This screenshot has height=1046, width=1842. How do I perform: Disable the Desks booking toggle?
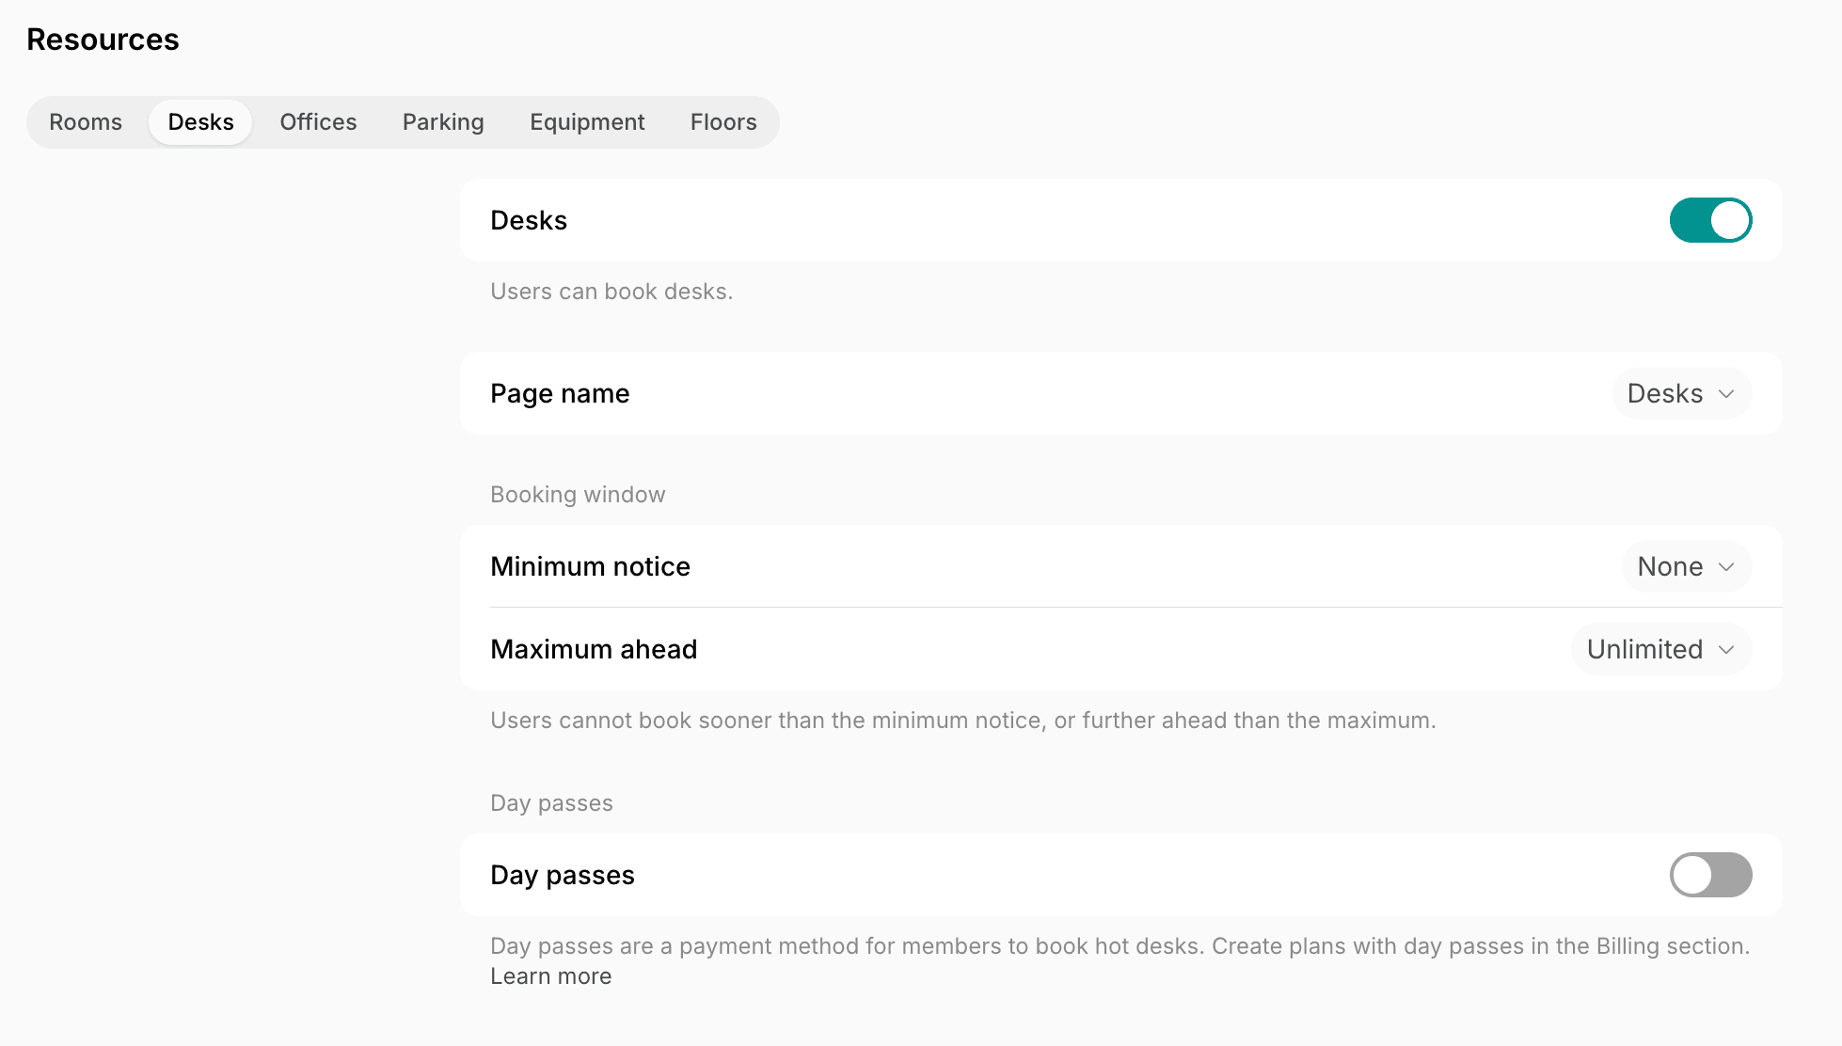click(1710, 220)
